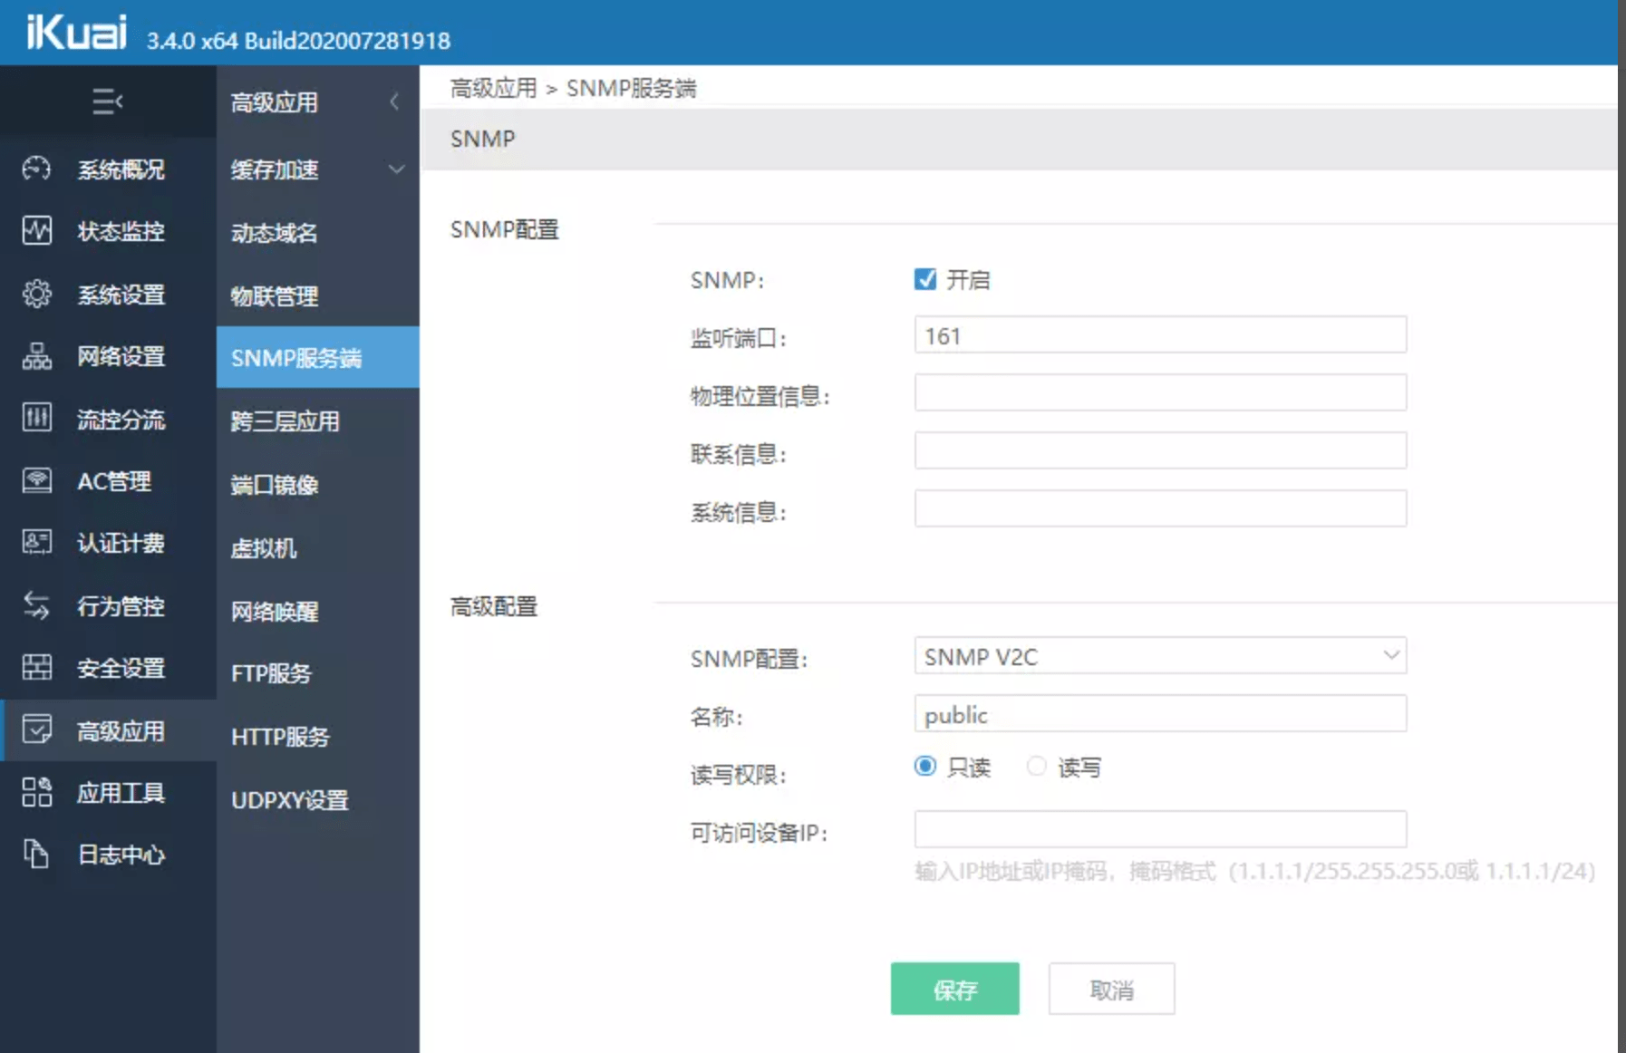Open 安全设置 firewall icon
The image size is (1626, 1053).
pos(34,668)
